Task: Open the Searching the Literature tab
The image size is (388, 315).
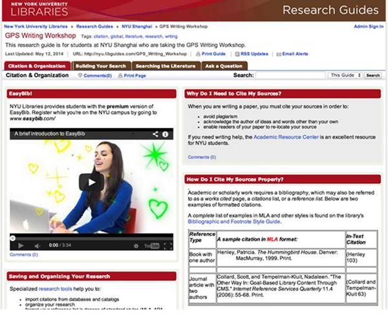Action: pos(166,66)
